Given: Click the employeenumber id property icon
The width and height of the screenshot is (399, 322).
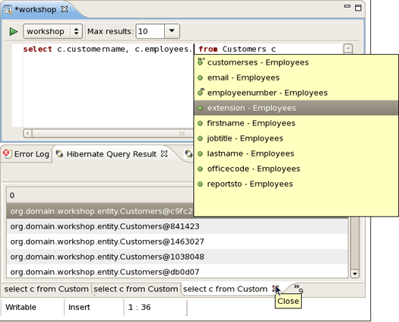Looking at the screenshot, I should tap(201, 92).
